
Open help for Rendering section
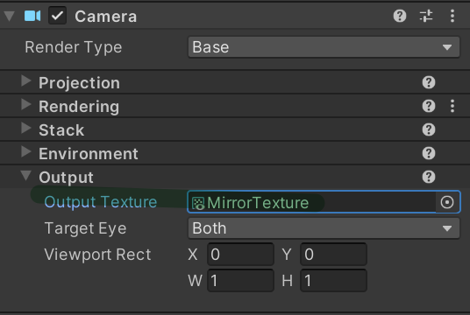pyautogui.click(x=429, y=106)
